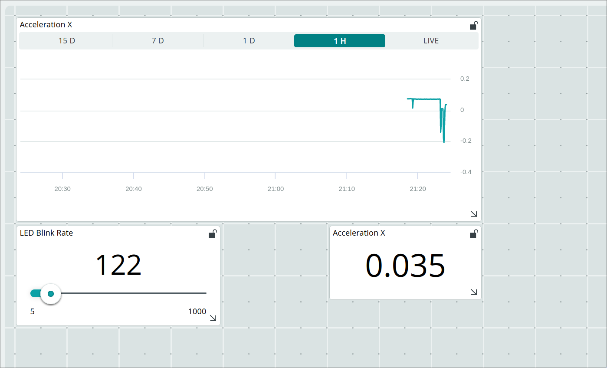Click the chart widget's Acceleration X title
Image resolution: width=607 pixels, height=368 pixels.
coord(46,25)
